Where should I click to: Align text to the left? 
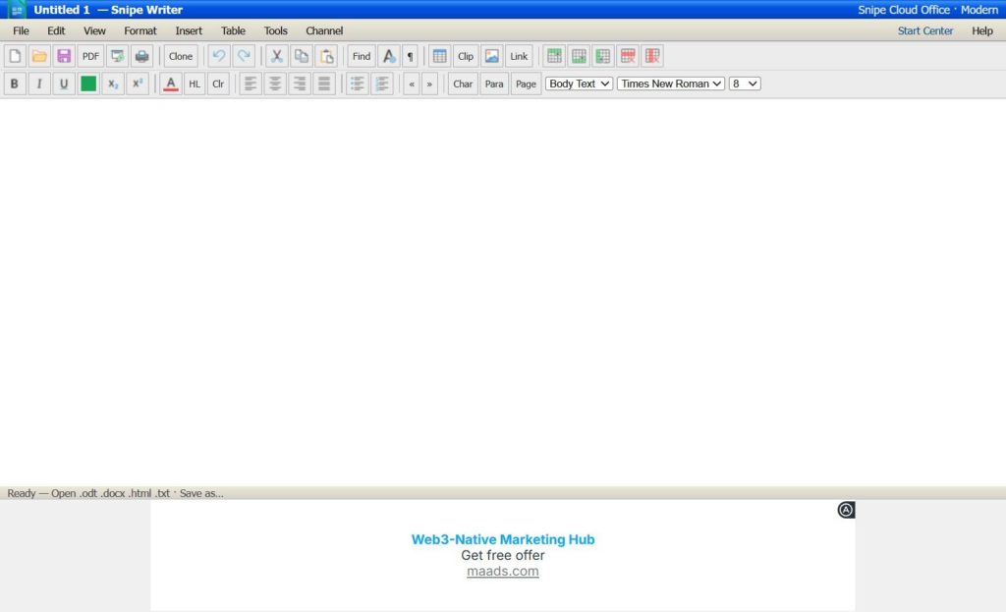251,83
